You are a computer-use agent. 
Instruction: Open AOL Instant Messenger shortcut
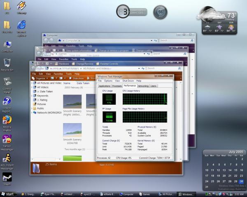(x=7, y=158)
